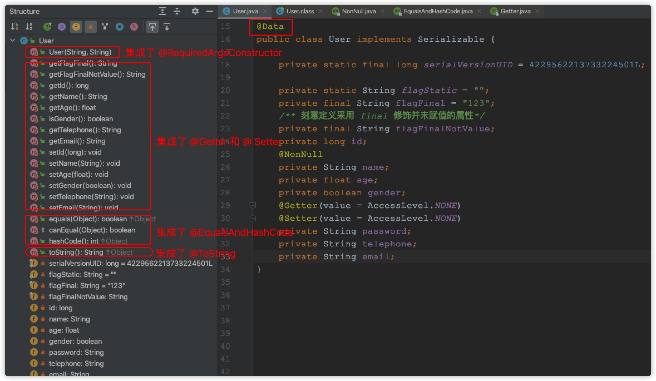The width and height of the screenshot is (656, 381).
Task: Select User(String, String) constructor node
Action: coord(80,52)
